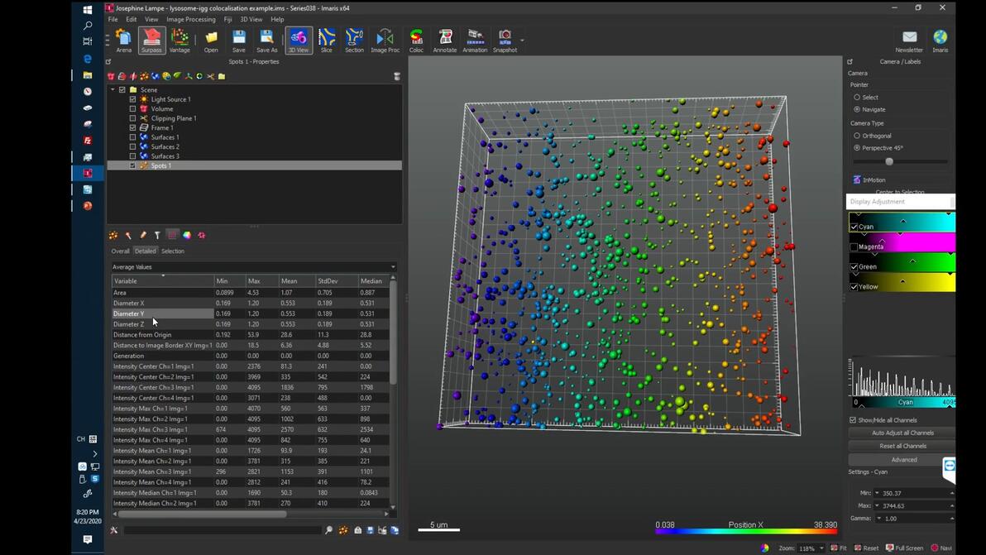Open the Average Values dropdown

(x=254, y=267)
